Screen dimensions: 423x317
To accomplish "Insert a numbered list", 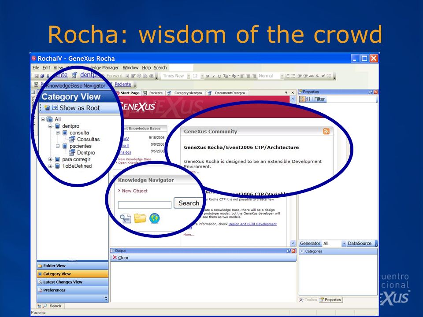I will 287,76.
